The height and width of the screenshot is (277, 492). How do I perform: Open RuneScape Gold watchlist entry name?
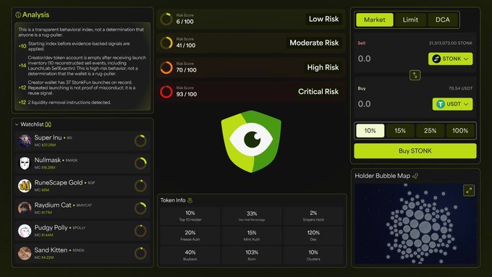tap(59, 182)
